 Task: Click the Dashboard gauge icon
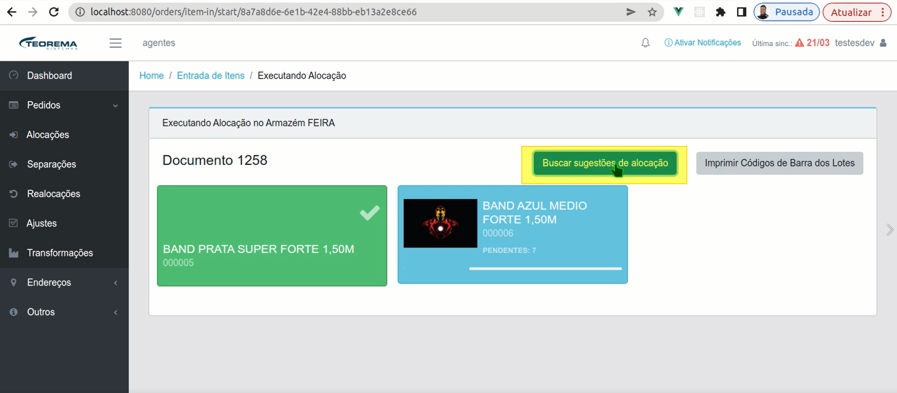(x=14, y=75)
